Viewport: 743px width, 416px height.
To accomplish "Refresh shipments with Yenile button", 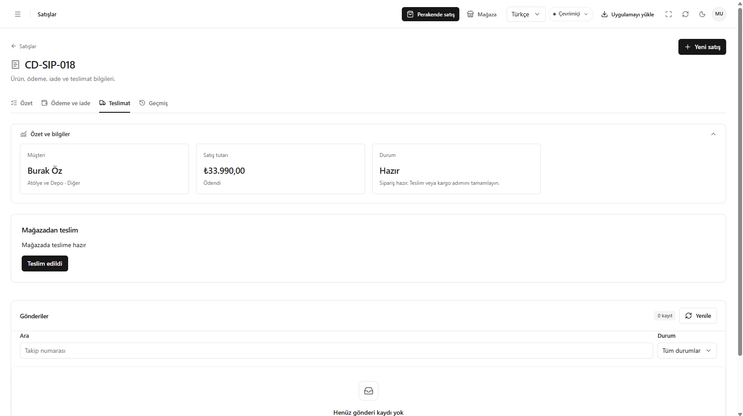I will click(698, 316).
